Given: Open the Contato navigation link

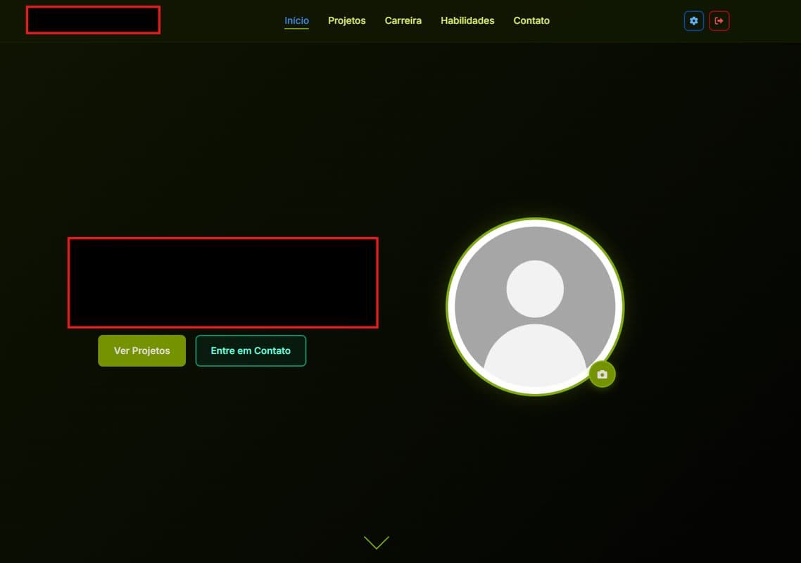Looking at the screenshot, I should point(531,21).
